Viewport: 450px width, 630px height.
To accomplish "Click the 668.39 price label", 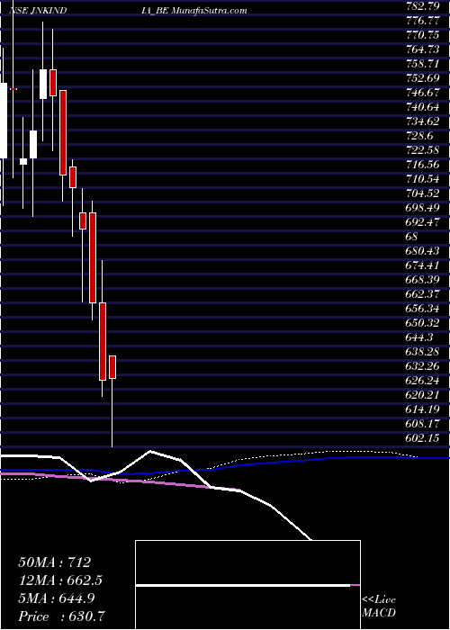I will (423, 280).
